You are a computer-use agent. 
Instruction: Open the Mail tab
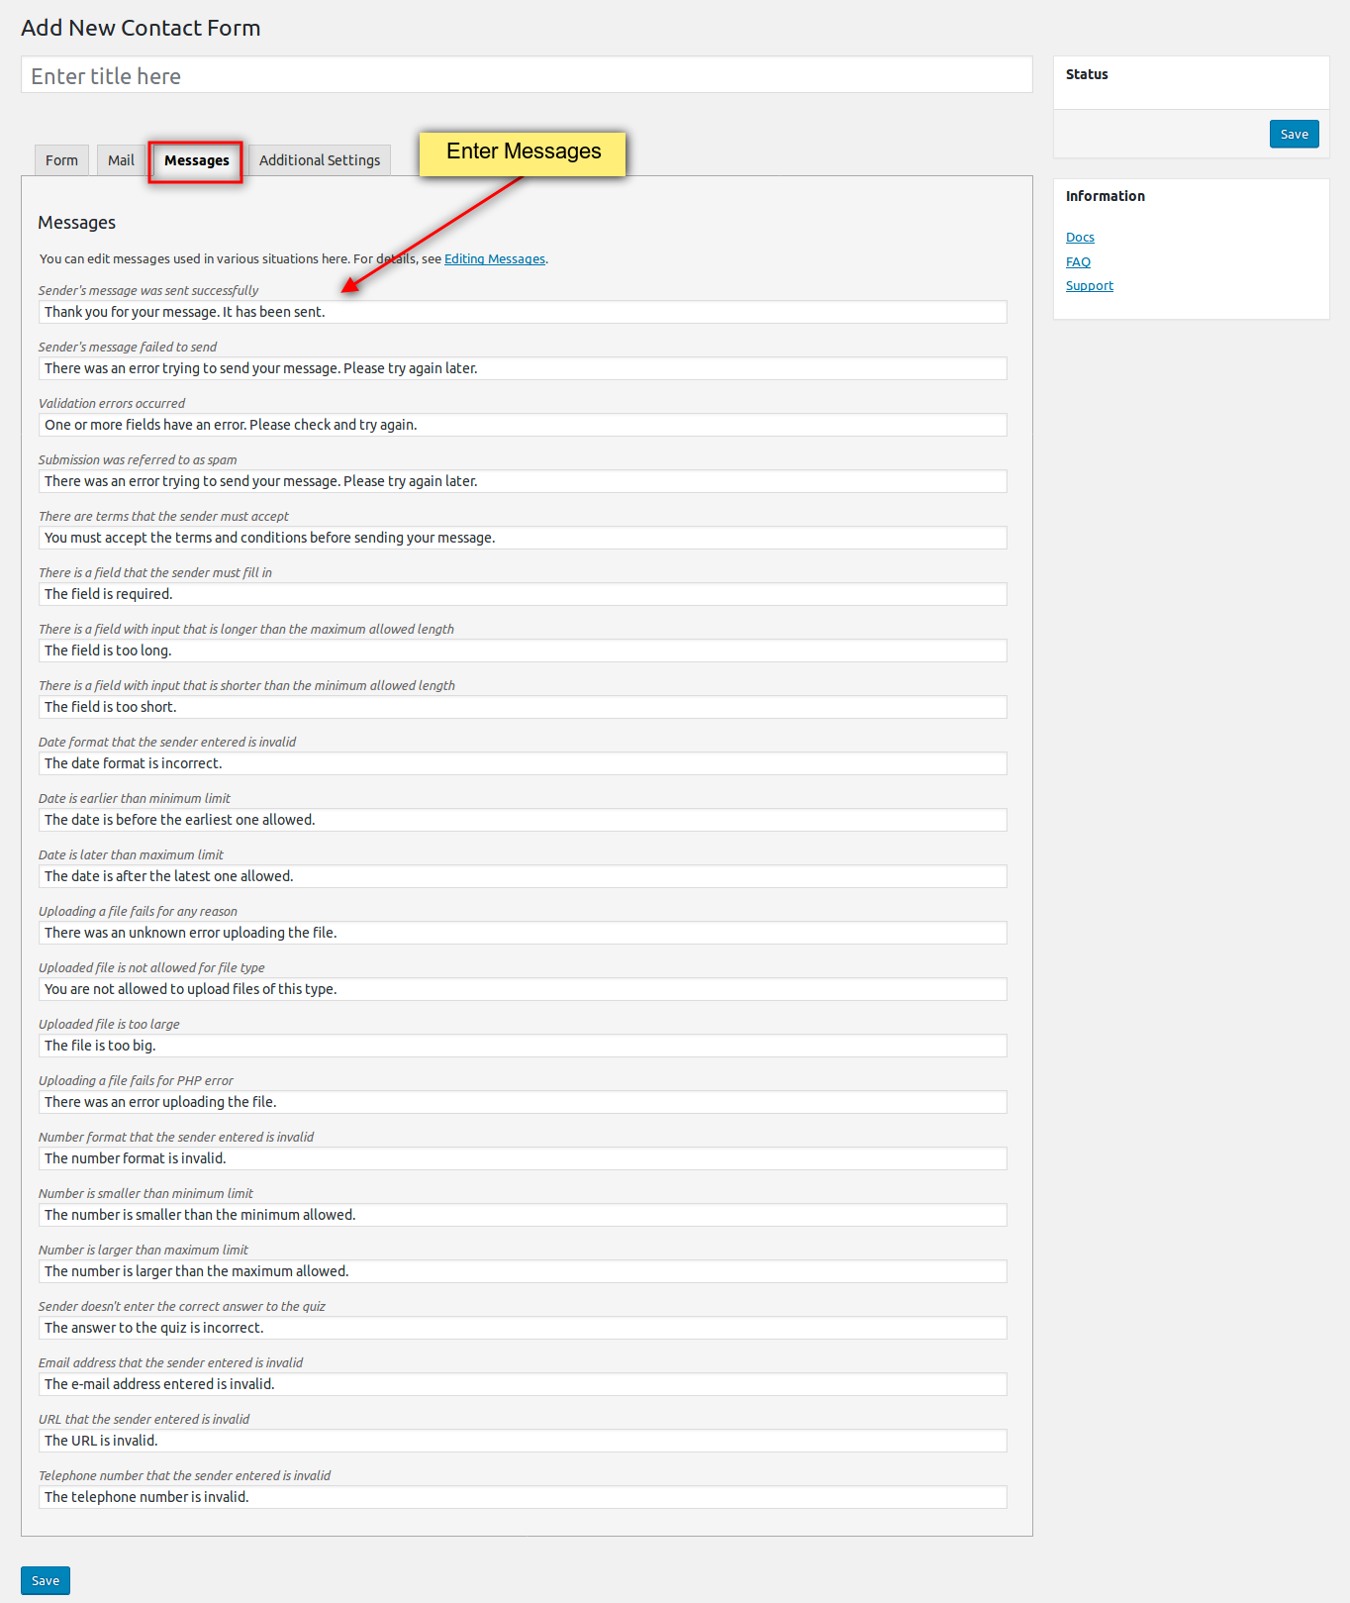[121, 160]
